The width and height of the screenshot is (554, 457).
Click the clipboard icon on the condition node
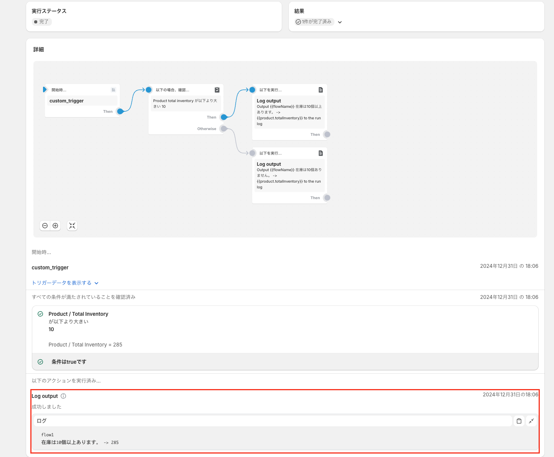217,90
